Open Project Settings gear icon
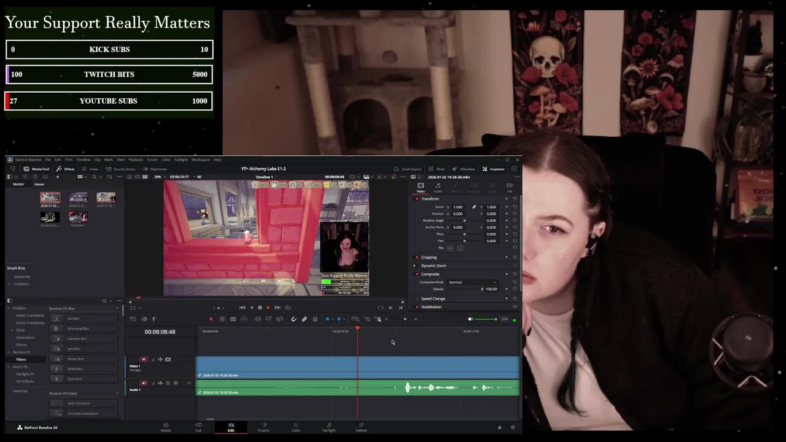 pos(513,427)
